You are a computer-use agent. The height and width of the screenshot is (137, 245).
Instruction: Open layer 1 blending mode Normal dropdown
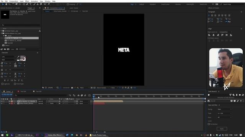click(42, 101)
